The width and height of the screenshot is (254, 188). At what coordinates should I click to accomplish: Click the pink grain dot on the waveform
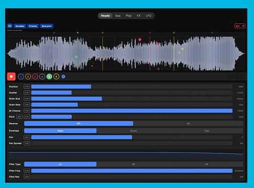tap(140, 40)
